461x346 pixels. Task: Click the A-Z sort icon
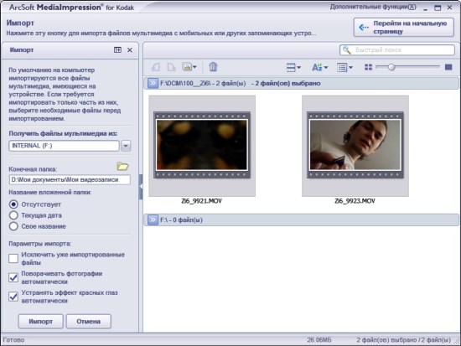317,67
